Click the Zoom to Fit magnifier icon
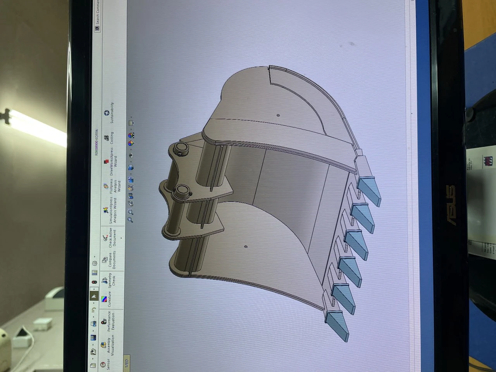496x372 pixels. [131, 220]
